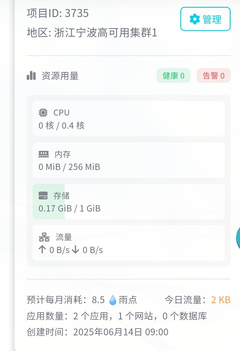
Task: Click the 2 KB today traffic value
Action: point(221,300)
